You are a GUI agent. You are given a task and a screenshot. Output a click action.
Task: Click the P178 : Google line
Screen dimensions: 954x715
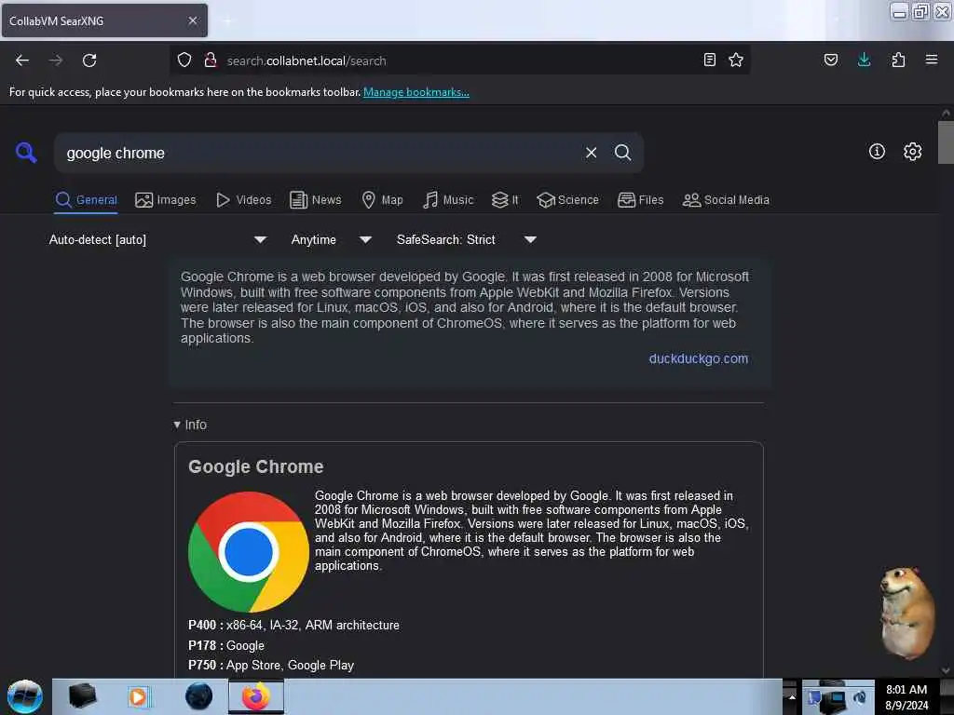[x=226, y=646]
